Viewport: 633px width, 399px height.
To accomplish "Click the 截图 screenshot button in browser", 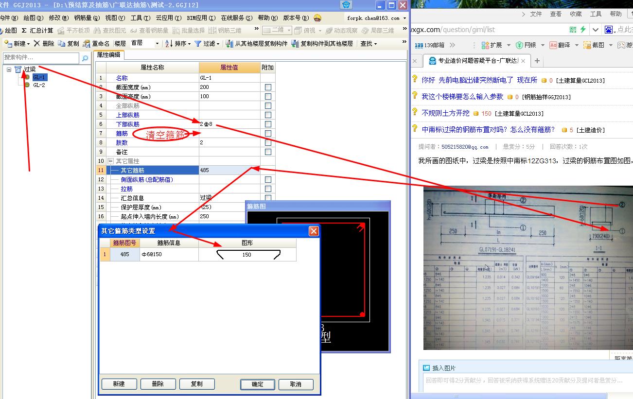I will [594, 45].
